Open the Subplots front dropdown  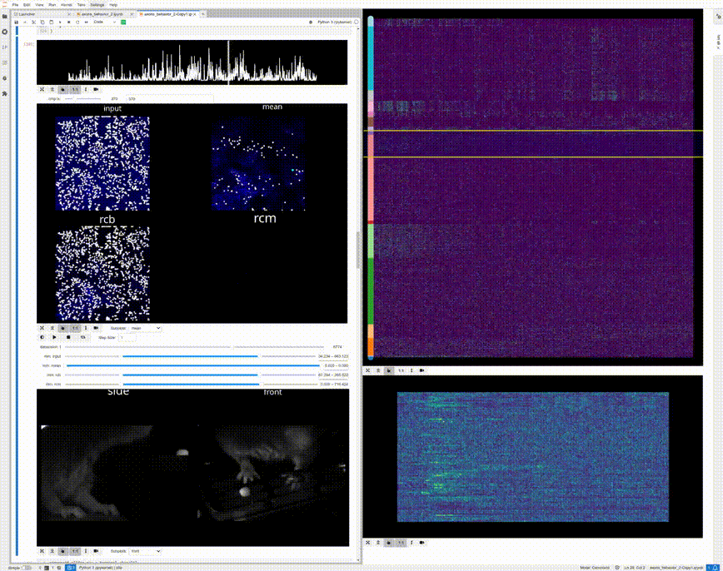point(142,551)
